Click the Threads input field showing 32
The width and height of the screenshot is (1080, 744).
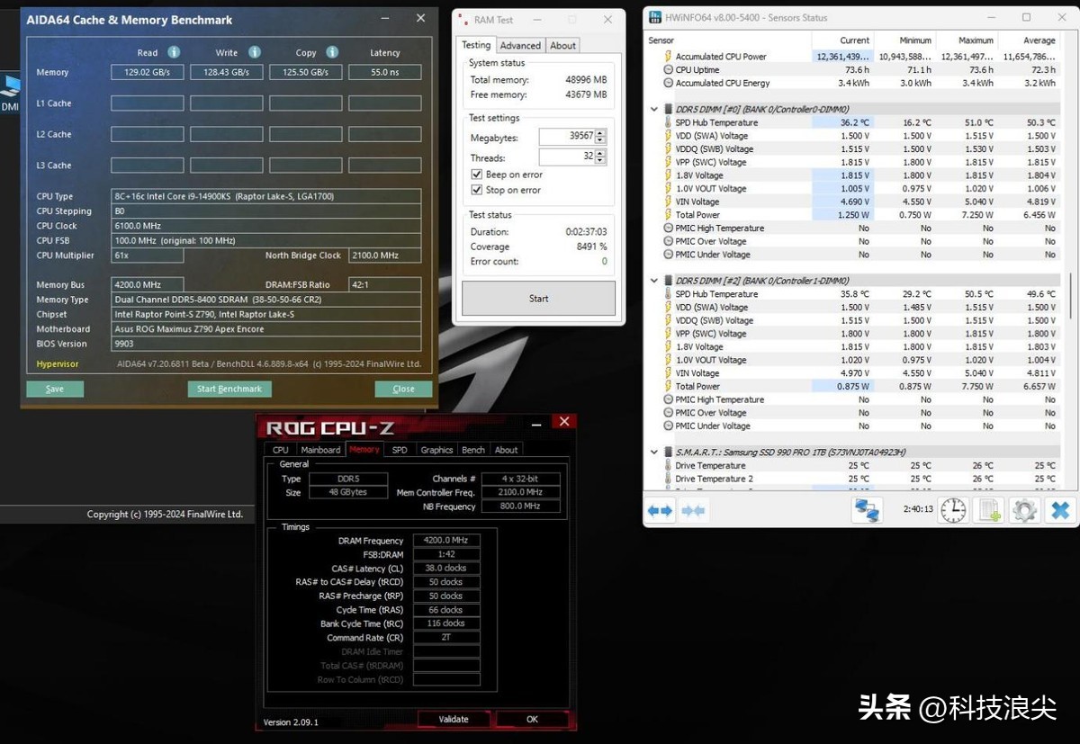[x=567, y=157]
